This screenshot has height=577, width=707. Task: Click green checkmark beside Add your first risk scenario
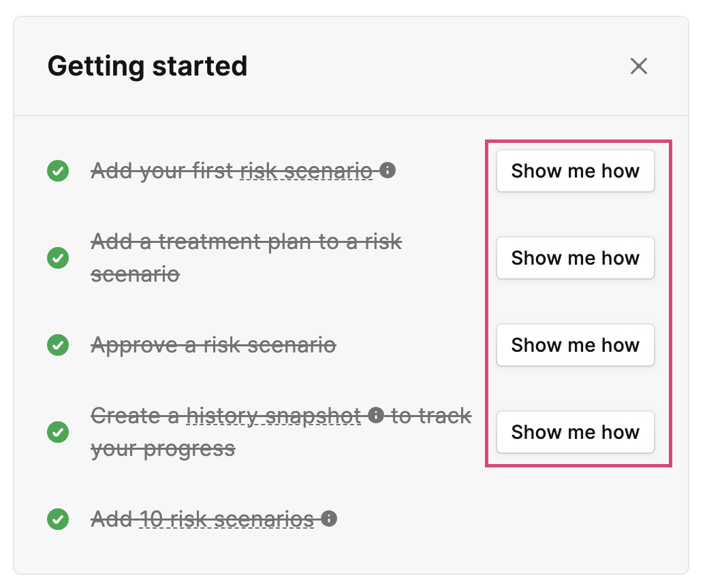(x=58, y=171)
